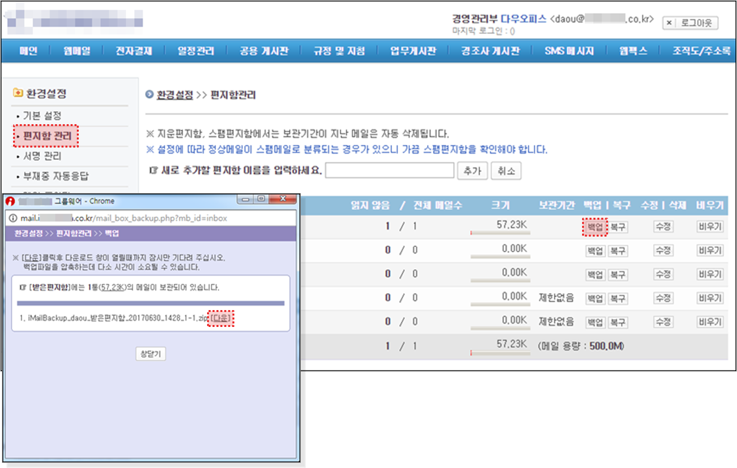The height and width of the screenshot is (468, 737).
Task: Open 일정관리 in the navigation bar
Action: [x=196, y=51]
